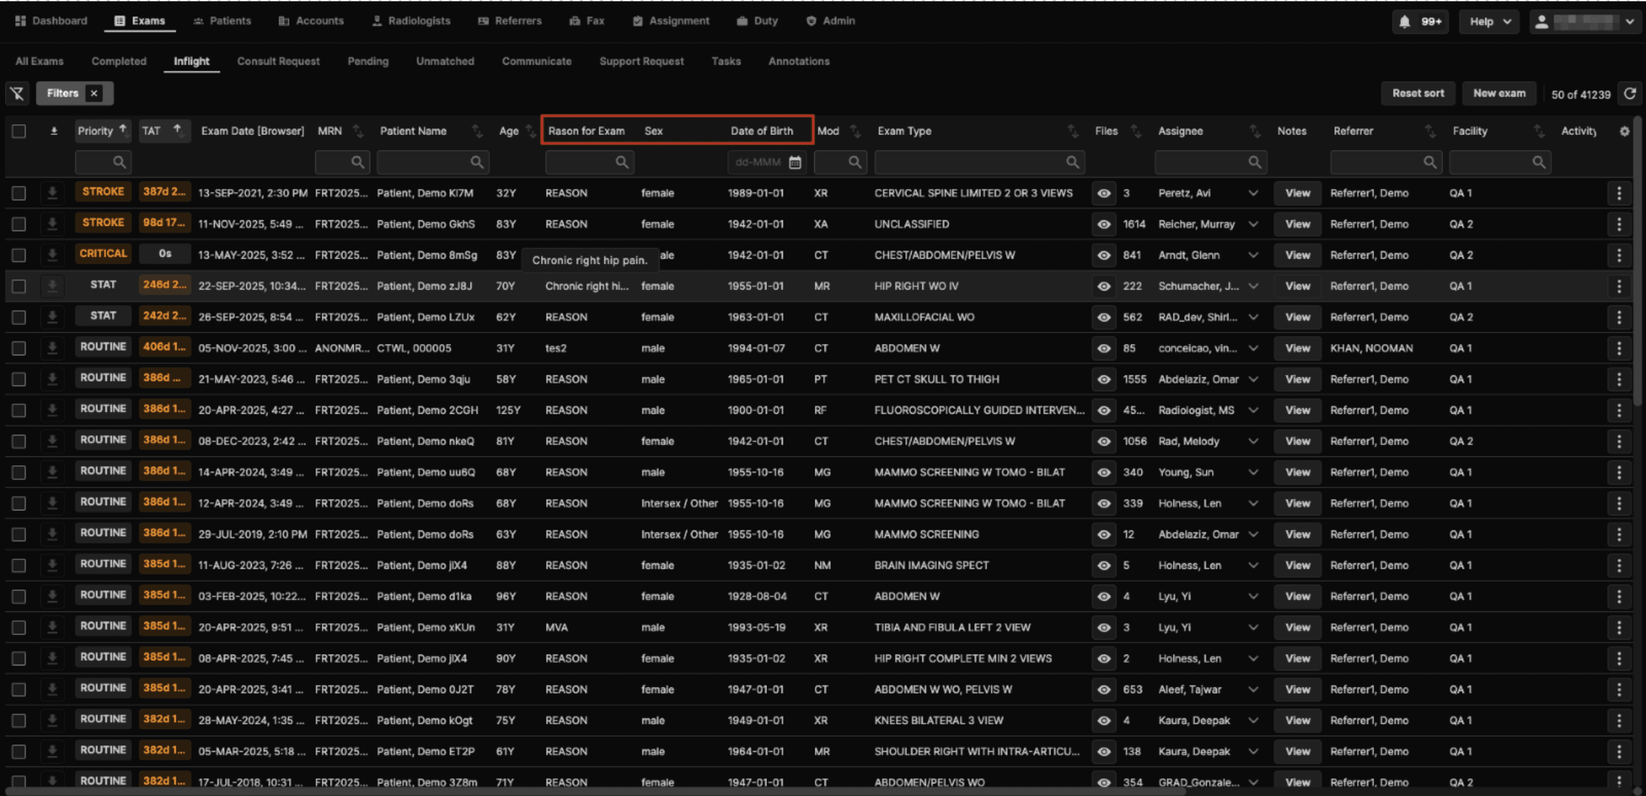This screenshot has height=796, width=1646.
Task: Switch to the Consult Request tab
Action: [278, 62]
